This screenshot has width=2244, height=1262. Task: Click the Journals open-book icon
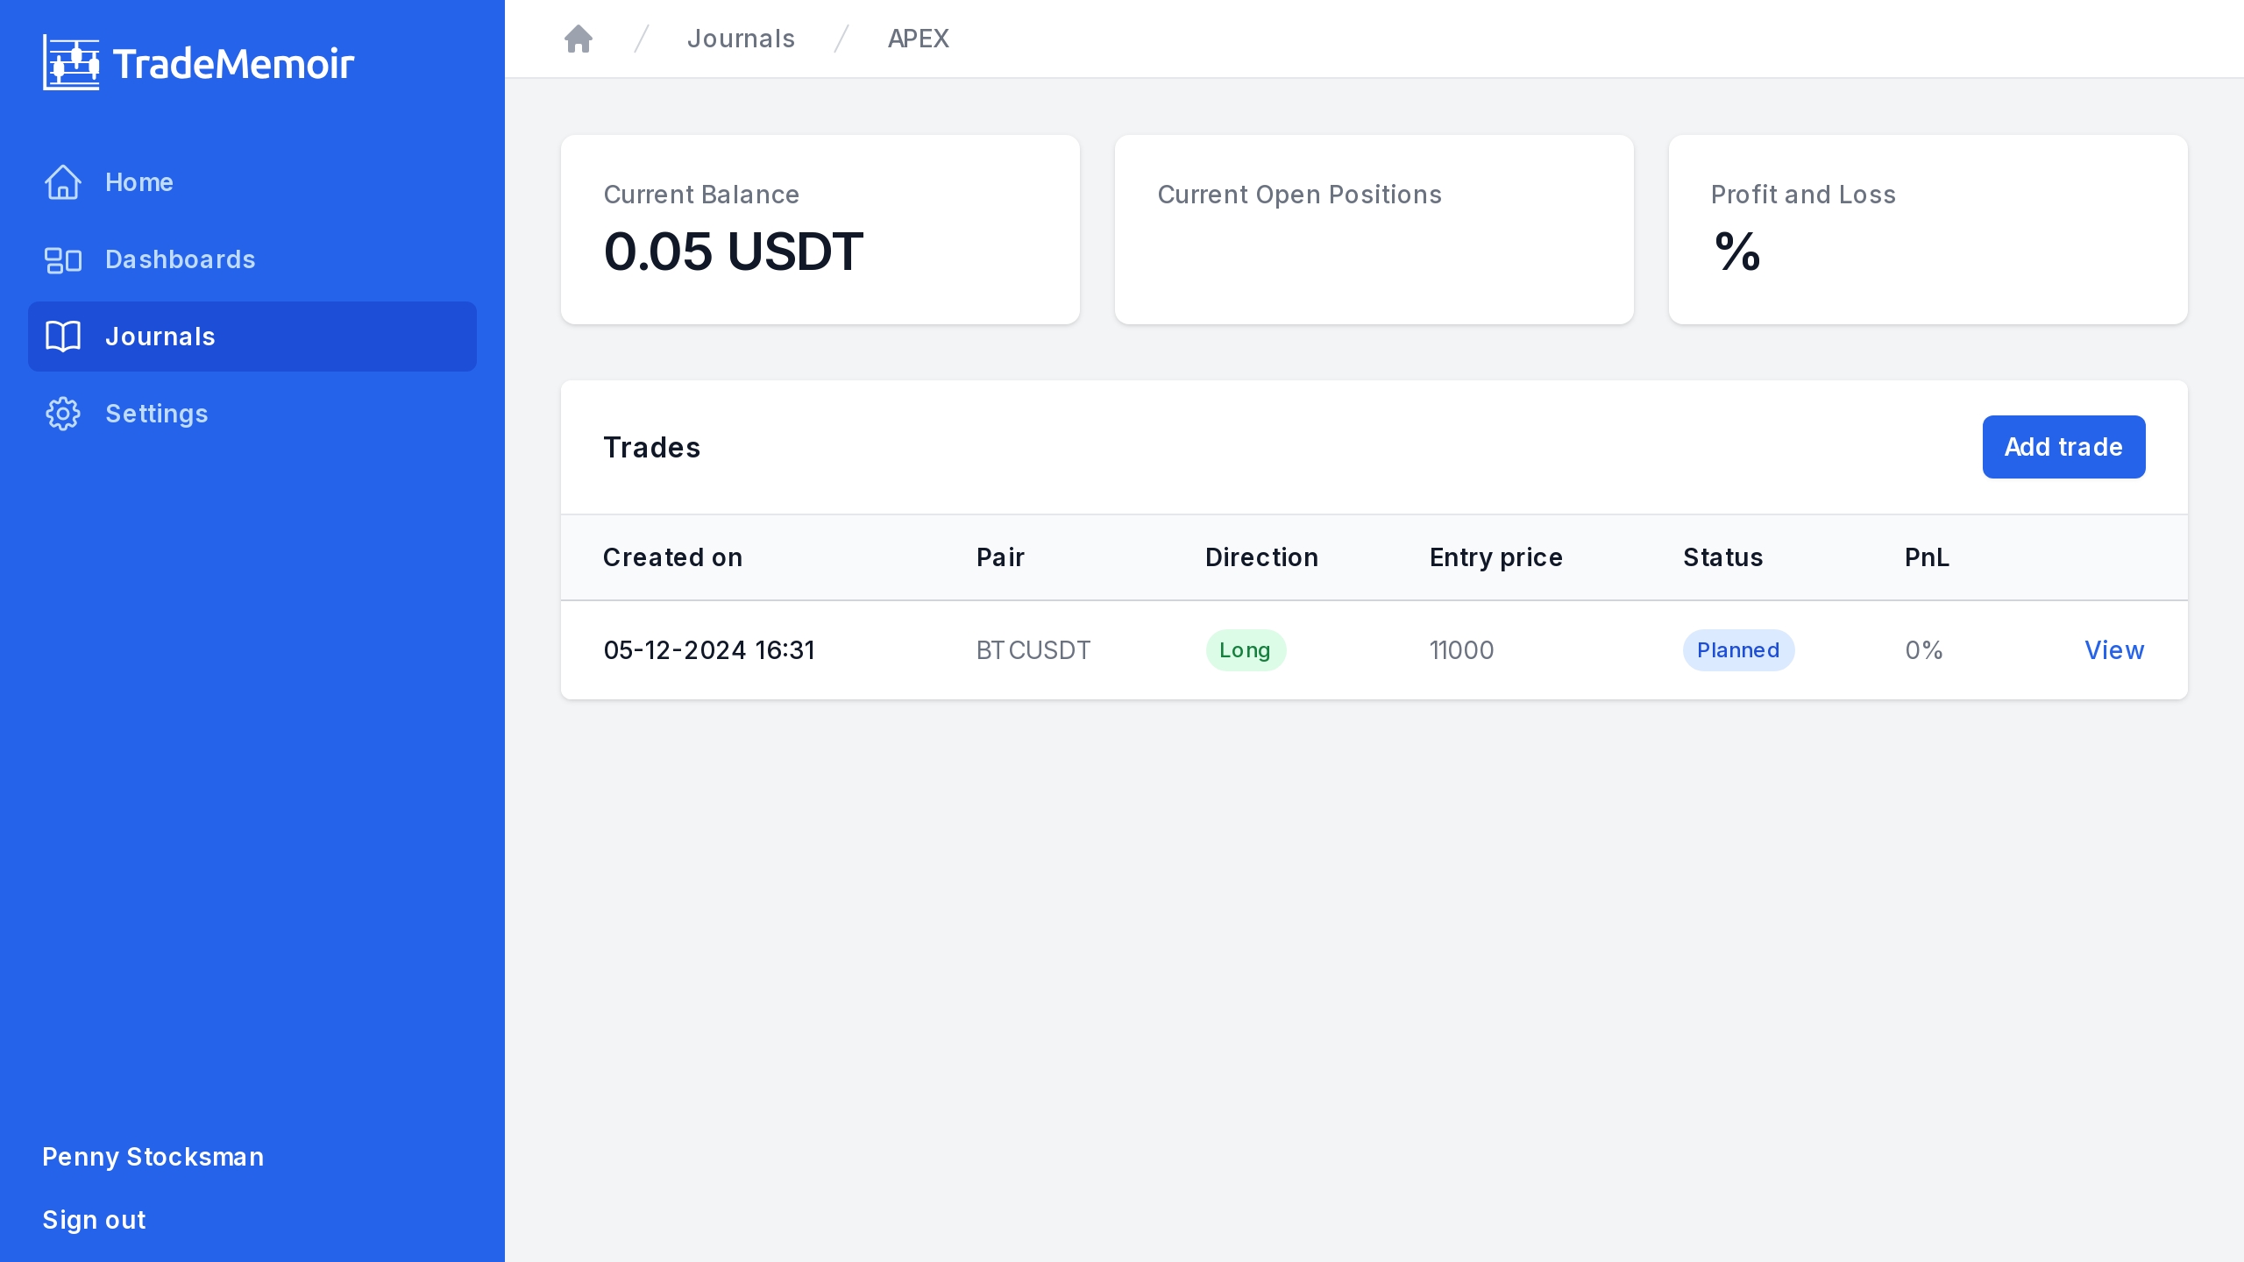(63, 337)
